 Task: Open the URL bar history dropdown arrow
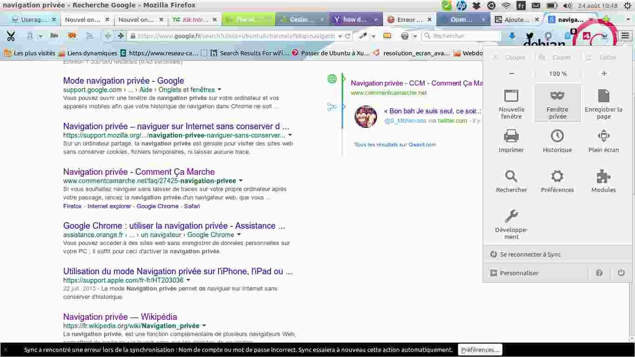[x=340, y=36]
